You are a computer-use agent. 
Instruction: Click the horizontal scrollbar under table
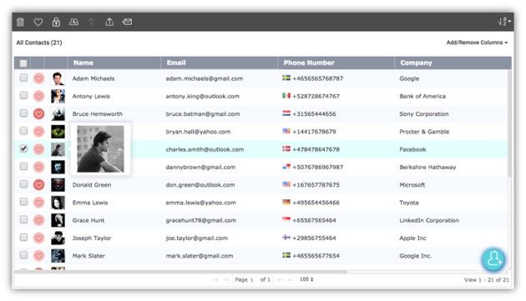[181, 272]
